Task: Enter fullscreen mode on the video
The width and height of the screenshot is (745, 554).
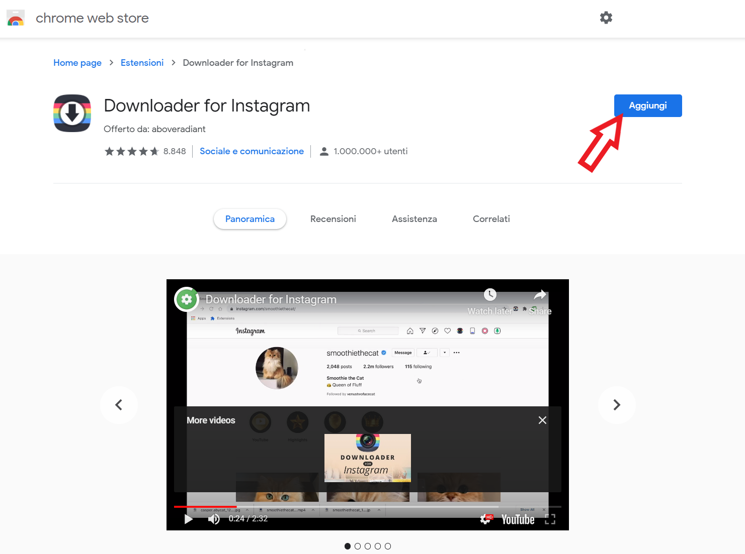Action: click(x=550, y=519)
